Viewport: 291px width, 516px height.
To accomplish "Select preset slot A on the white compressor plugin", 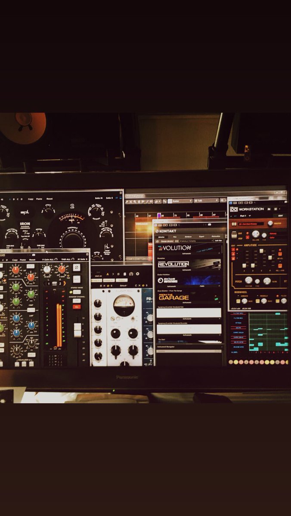I will click(108, 274).
